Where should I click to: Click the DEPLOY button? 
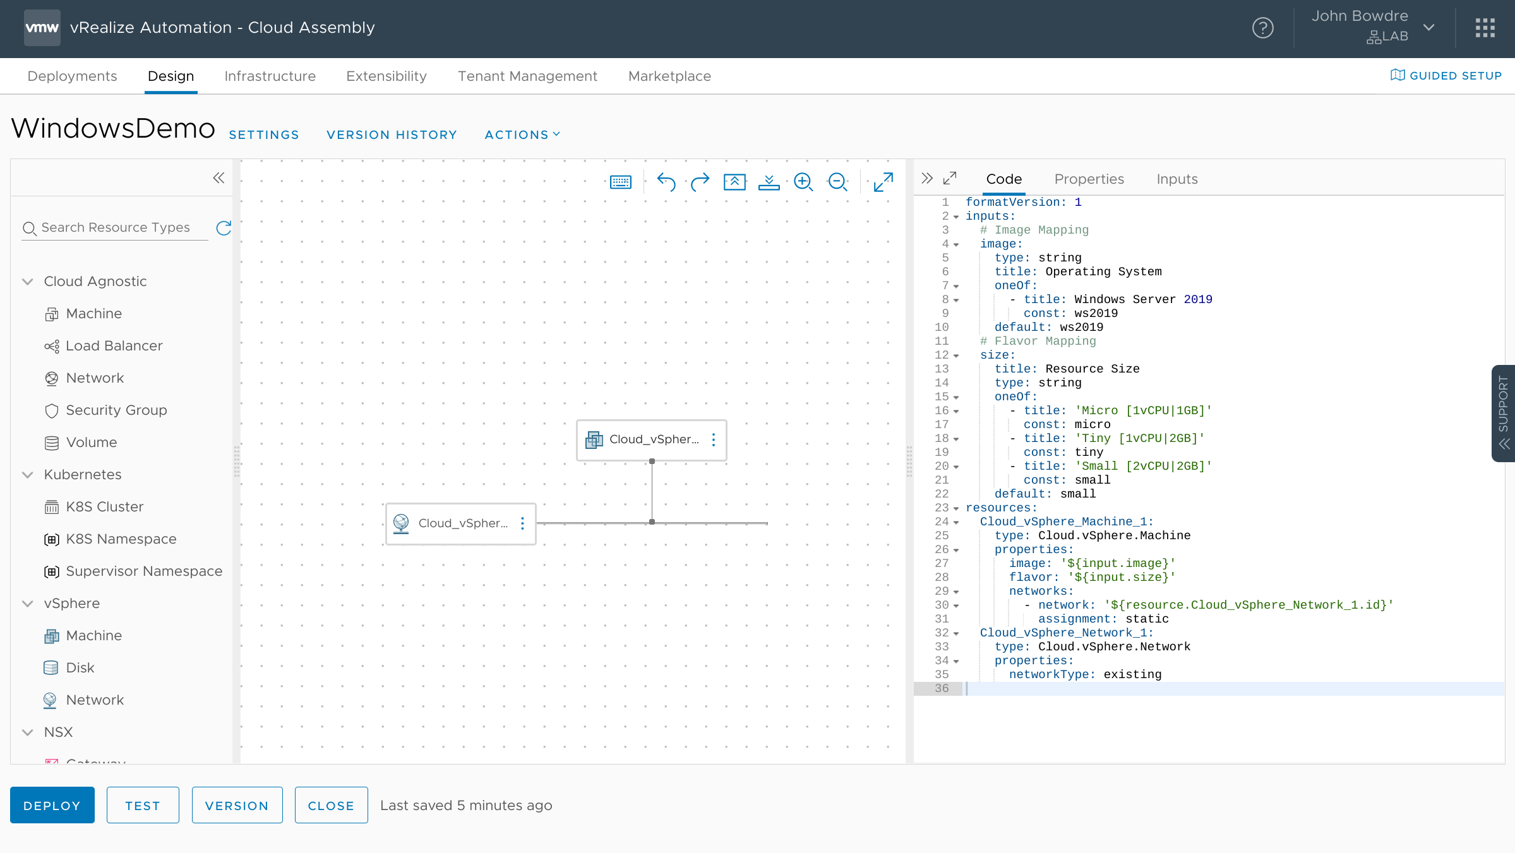[52, 805]
